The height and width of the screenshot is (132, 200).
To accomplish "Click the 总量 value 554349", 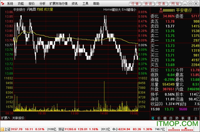I will (168, 84).
